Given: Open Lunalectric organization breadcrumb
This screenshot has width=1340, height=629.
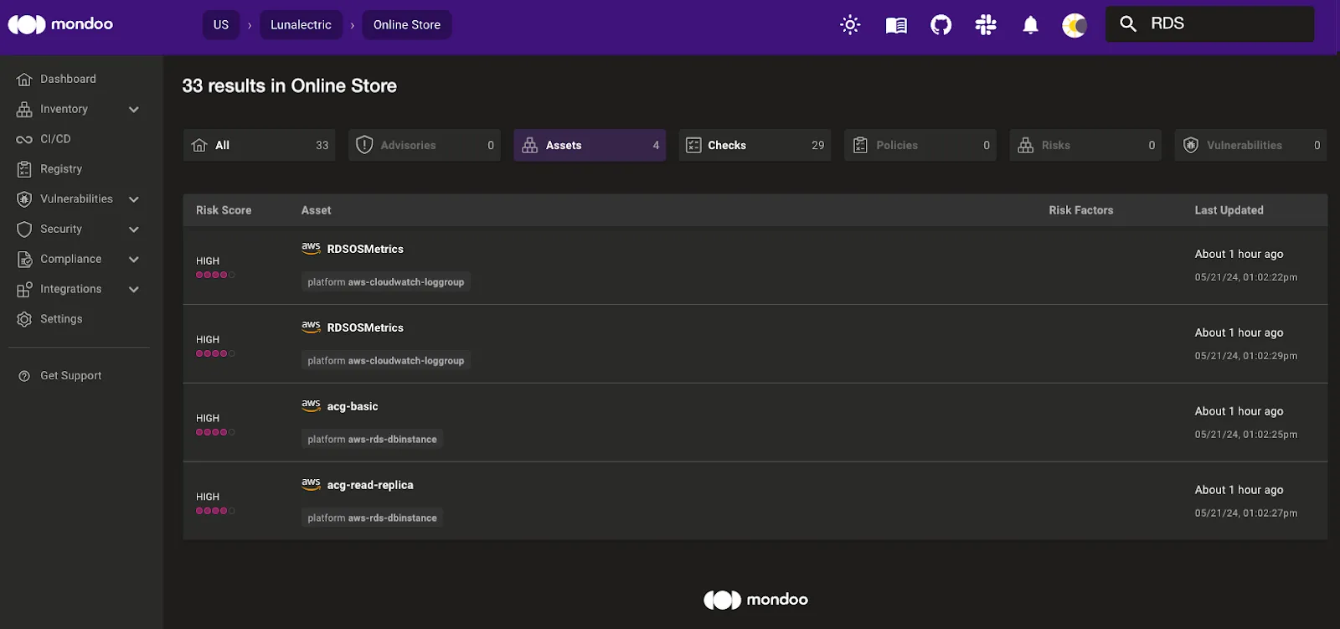Looking at the screenshot, I should [x=301, y=24].
